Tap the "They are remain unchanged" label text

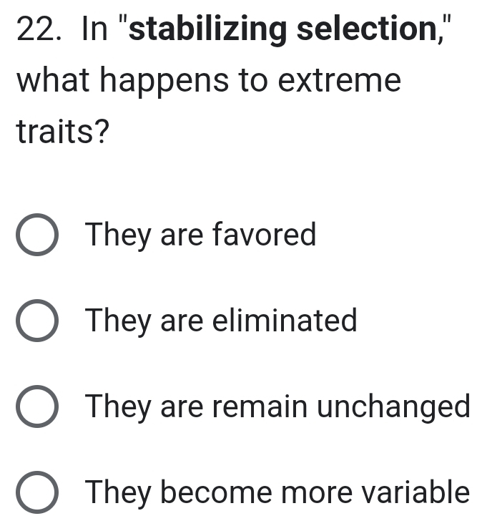tap(277, 407)
